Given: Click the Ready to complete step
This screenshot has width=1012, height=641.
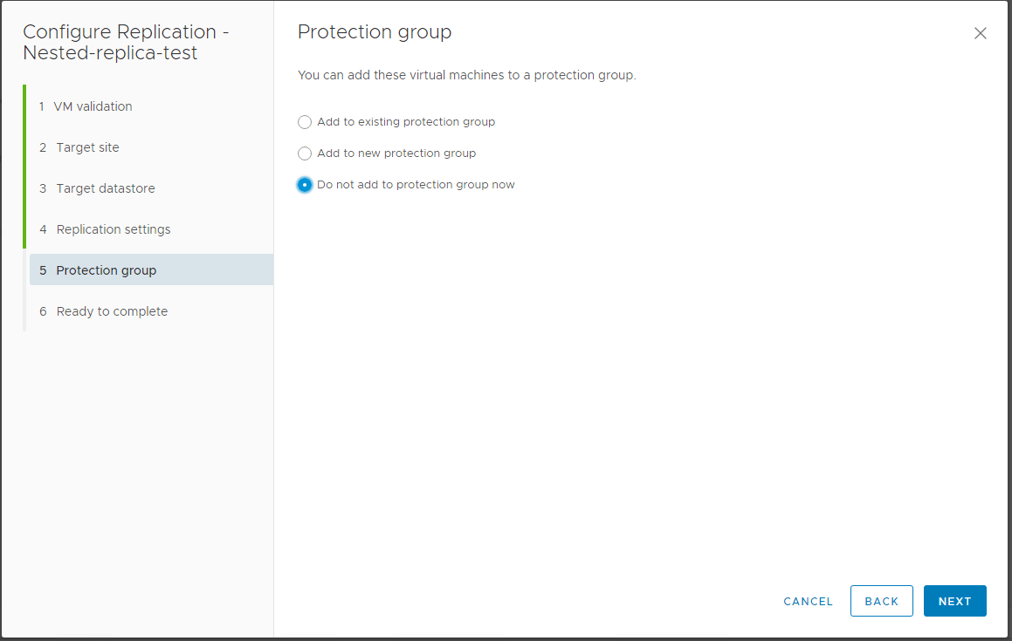Looking at the screenshot, I should 111,311.
